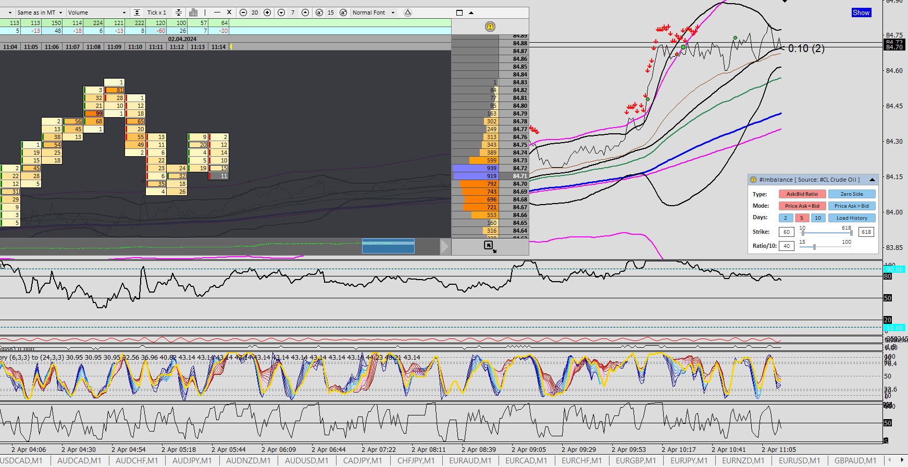Click the detach arrow icon below price ladder
Screen dimensions: 908x467
tap(490, 246)
